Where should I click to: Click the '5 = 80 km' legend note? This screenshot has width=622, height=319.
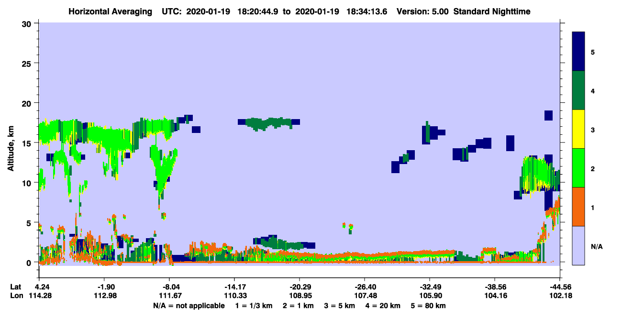pos(429,305)
